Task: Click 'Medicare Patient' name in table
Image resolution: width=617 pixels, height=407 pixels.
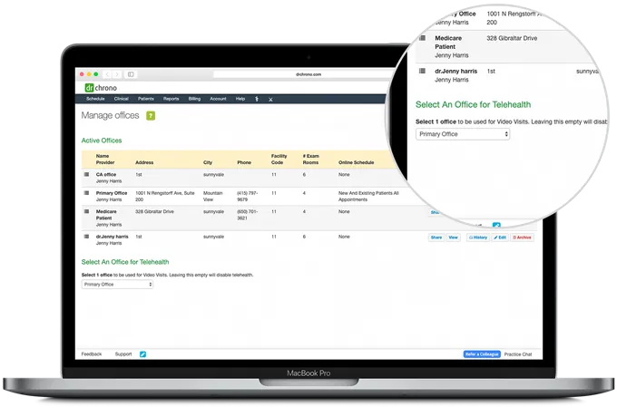Action: 106,215
